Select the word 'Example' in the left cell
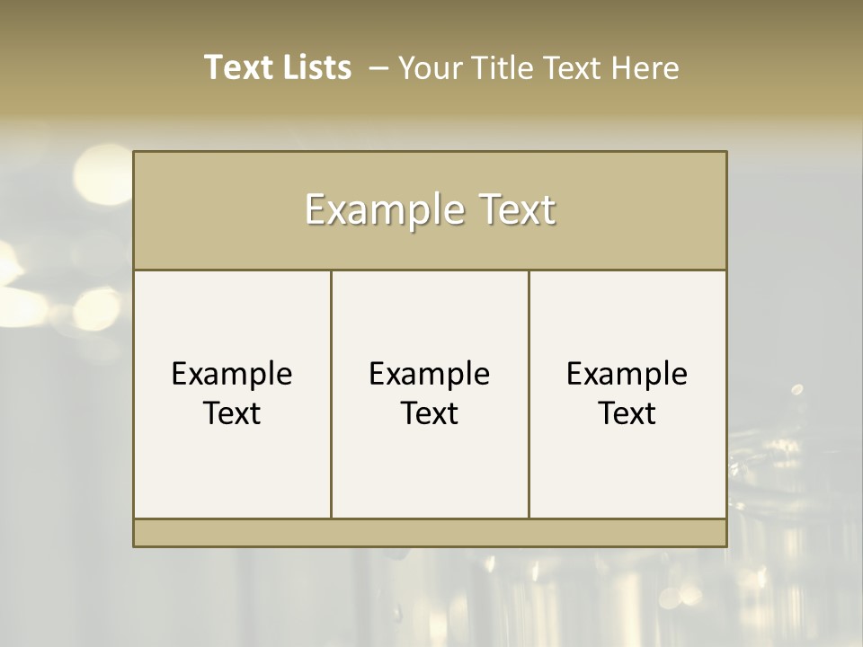 (x=232, y=374)
